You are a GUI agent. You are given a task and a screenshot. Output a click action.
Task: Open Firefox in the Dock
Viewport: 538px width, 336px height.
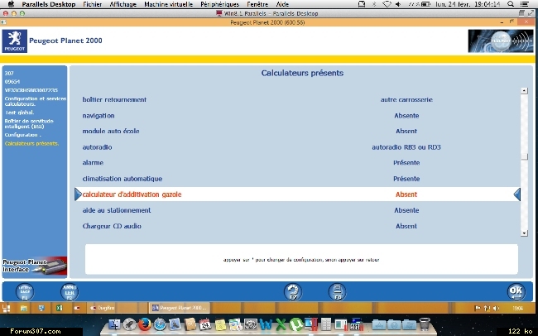(145, 324)
